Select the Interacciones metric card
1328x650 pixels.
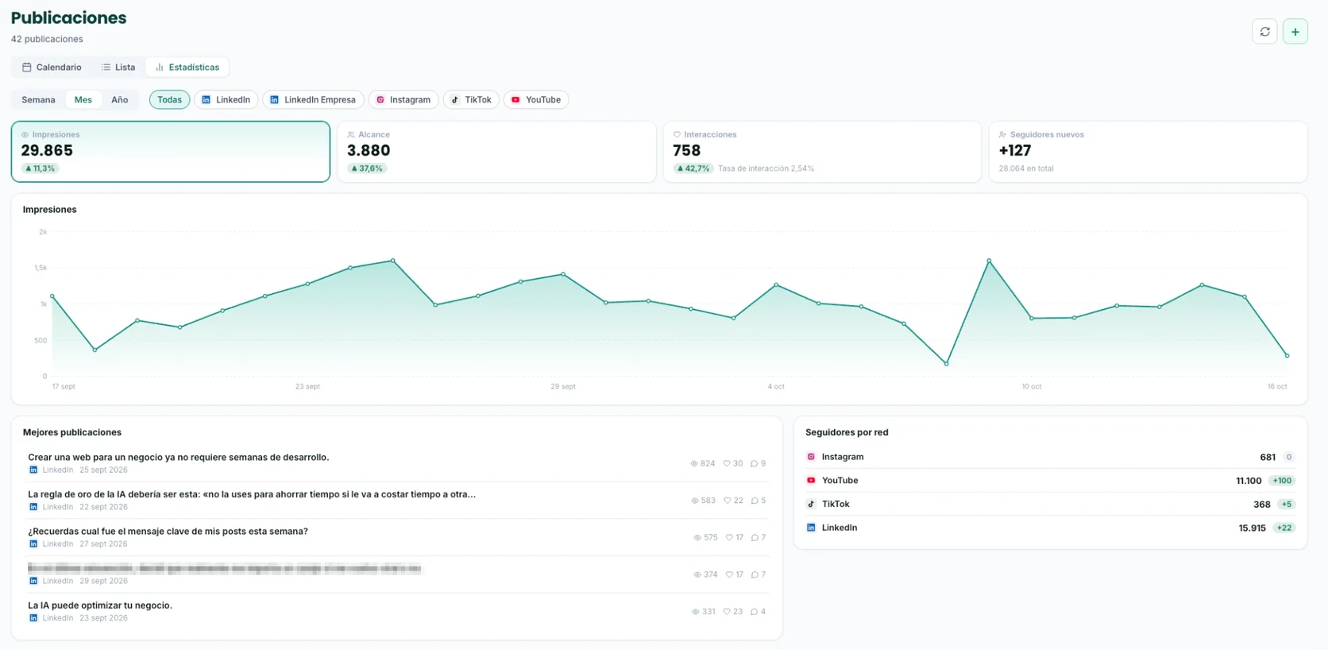[x=822, y=152]
